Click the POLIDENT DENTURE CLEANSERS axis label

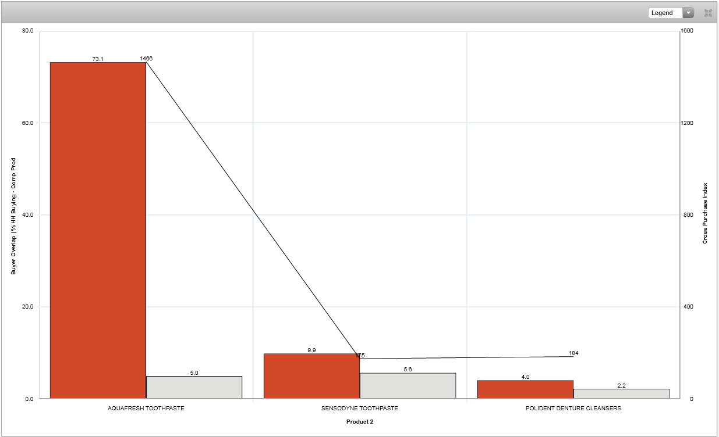tap(573, 409)
